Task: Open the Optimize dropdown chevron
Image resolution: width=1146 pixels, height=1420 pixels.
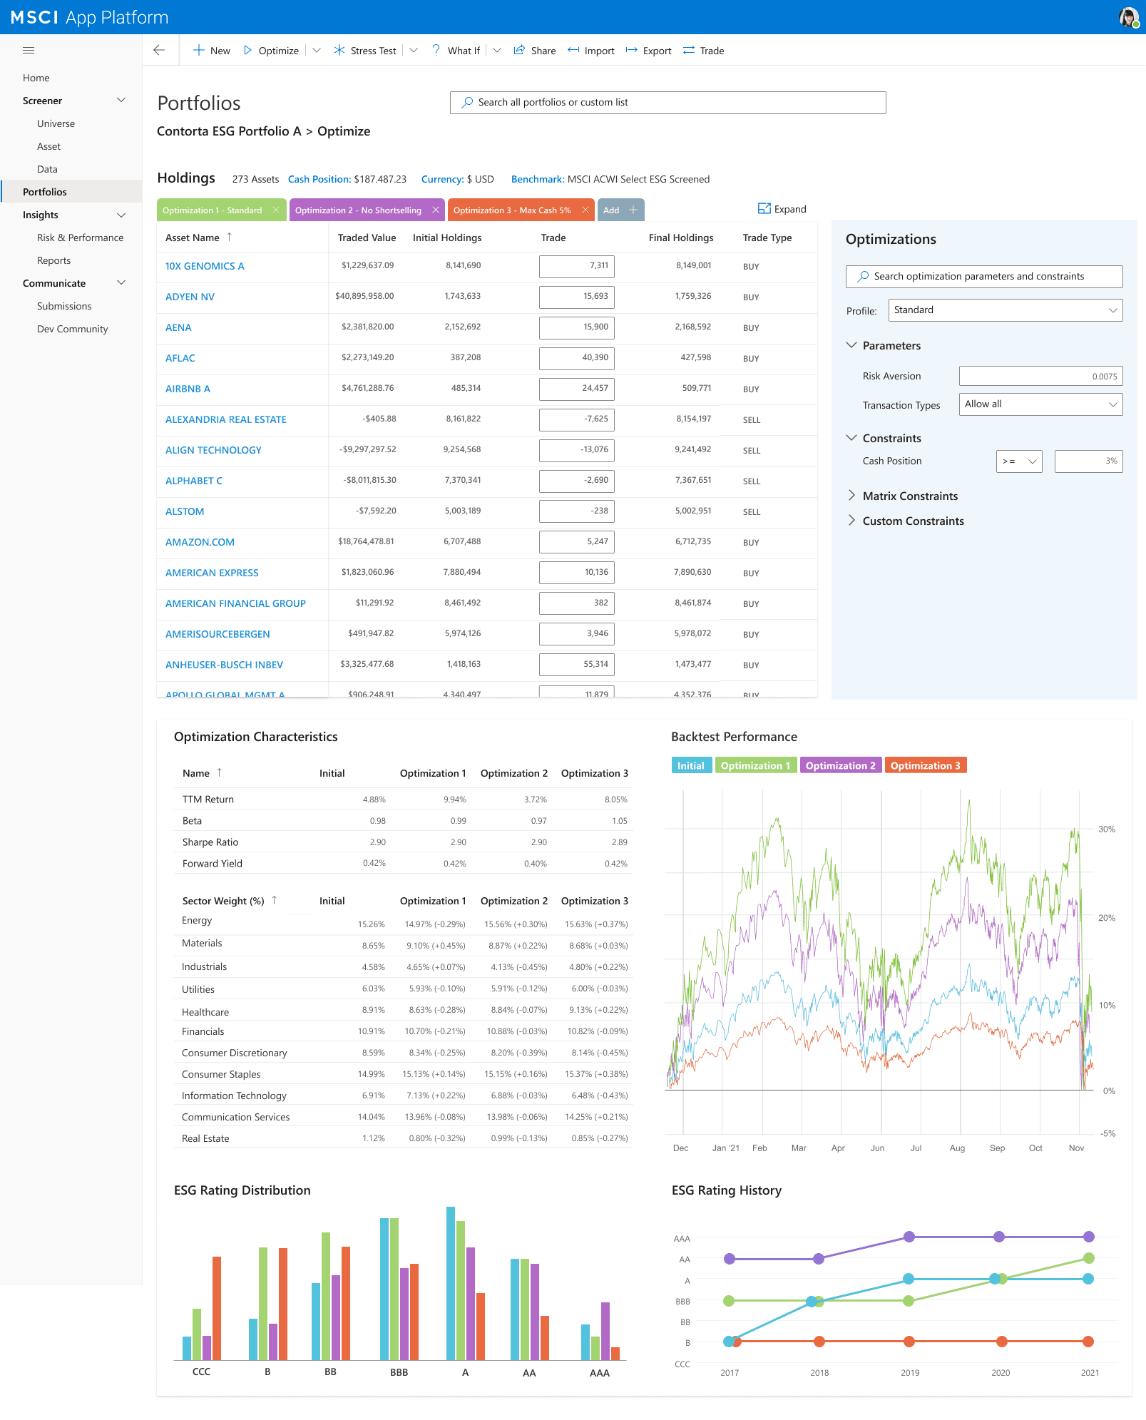Action: [317, 51]
